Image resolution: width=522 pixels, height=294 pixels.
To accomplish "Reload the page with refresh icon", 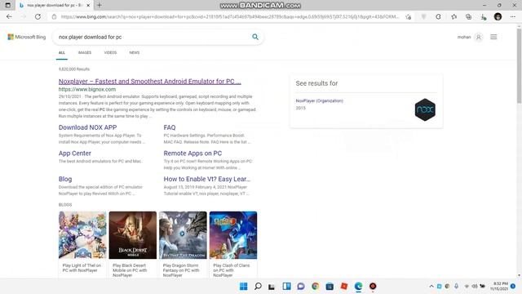I will click(x=38, y=16).
